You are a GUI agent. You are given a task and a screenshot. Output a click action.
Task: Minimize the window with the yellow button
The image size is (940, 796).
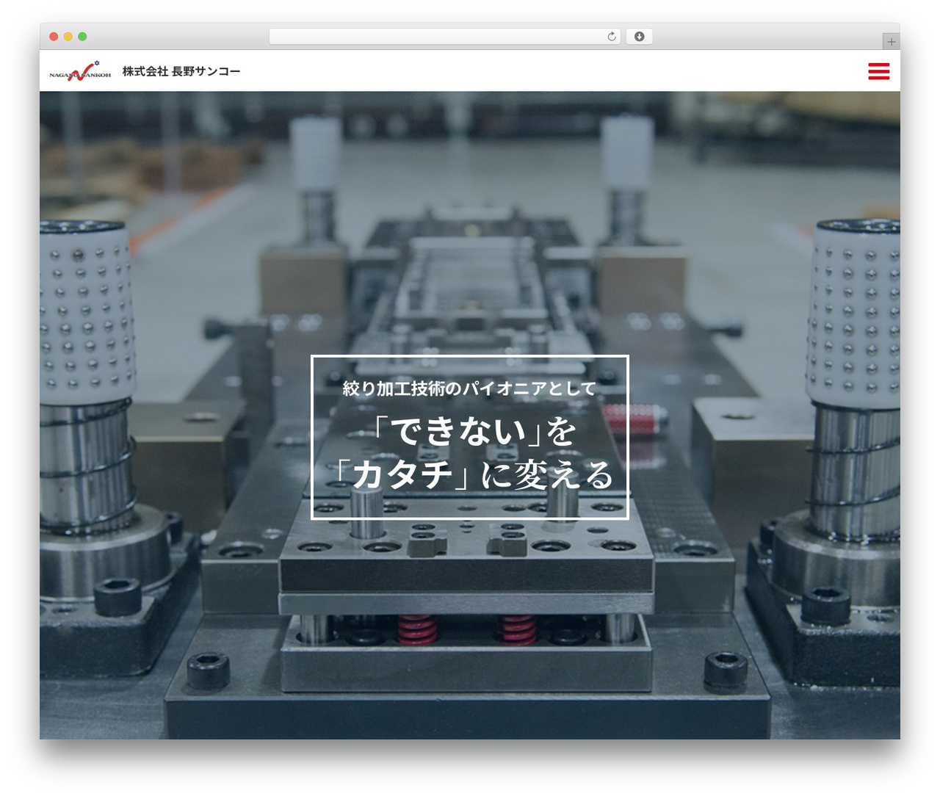(x=68, y=36)
